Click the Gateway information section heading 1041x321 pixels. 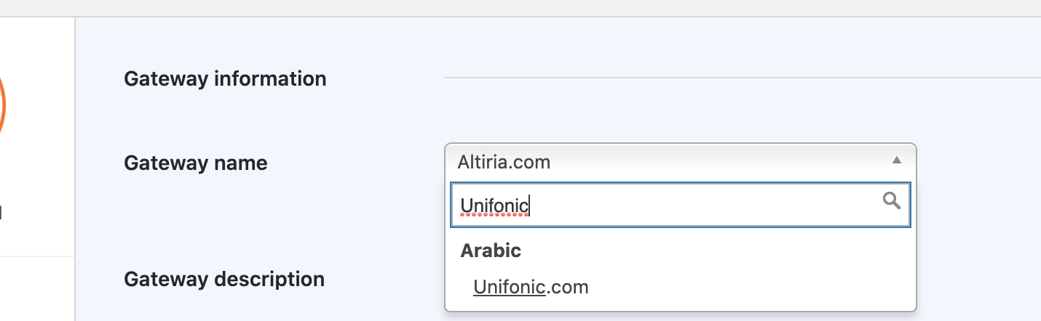pos(225,78)
